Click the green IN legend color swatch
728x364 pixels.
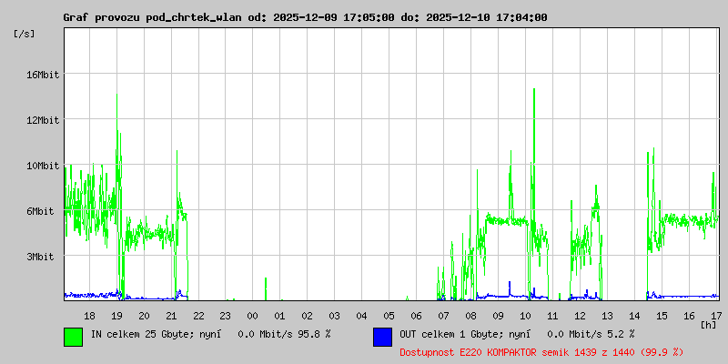74,337
